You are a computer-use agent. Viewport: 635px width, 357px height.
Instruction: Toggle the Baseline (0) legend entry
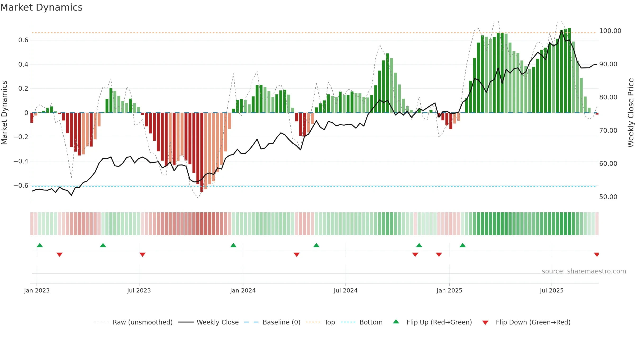click(272, 322)
